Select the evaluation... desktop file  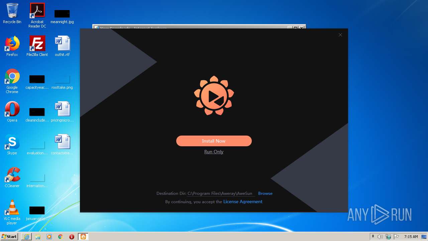click(x=37, y=148)
